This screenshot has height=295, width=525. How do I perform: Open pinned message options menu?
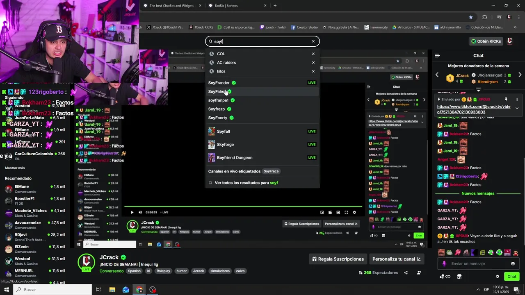[x=517, y=100]
